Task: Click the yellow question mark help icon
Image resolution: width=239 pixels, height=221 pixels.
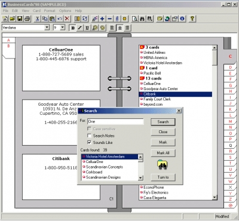Action: point(192,19)
